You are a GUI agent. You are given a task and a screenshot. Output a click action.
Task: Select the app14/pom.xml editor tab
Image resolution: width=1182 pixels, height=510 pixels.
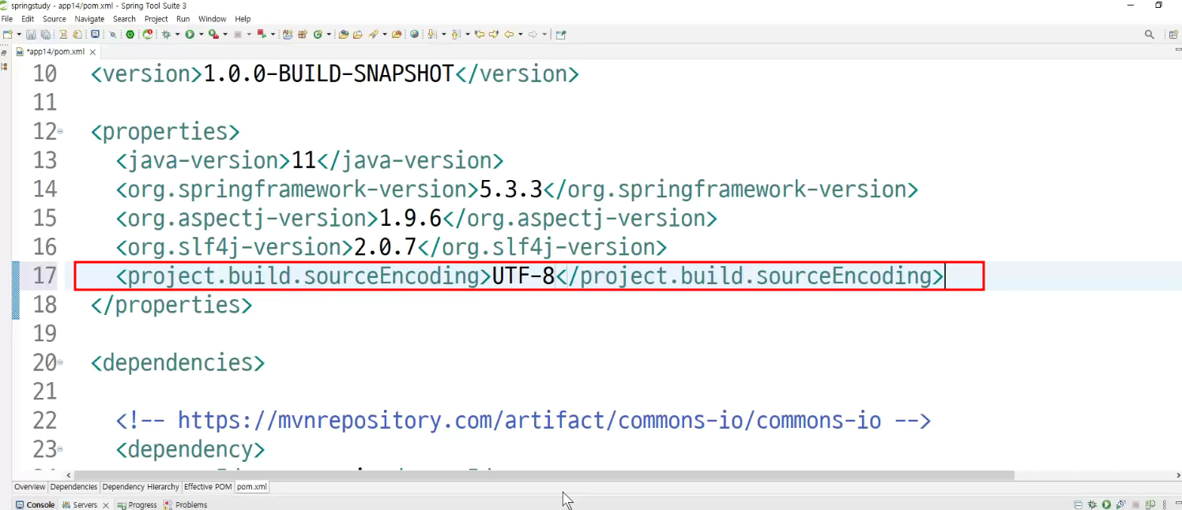point(55,52)
